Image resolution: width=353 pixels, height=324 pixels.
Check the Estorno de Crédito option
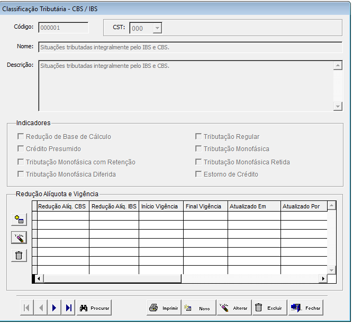(x=199, y=174)
